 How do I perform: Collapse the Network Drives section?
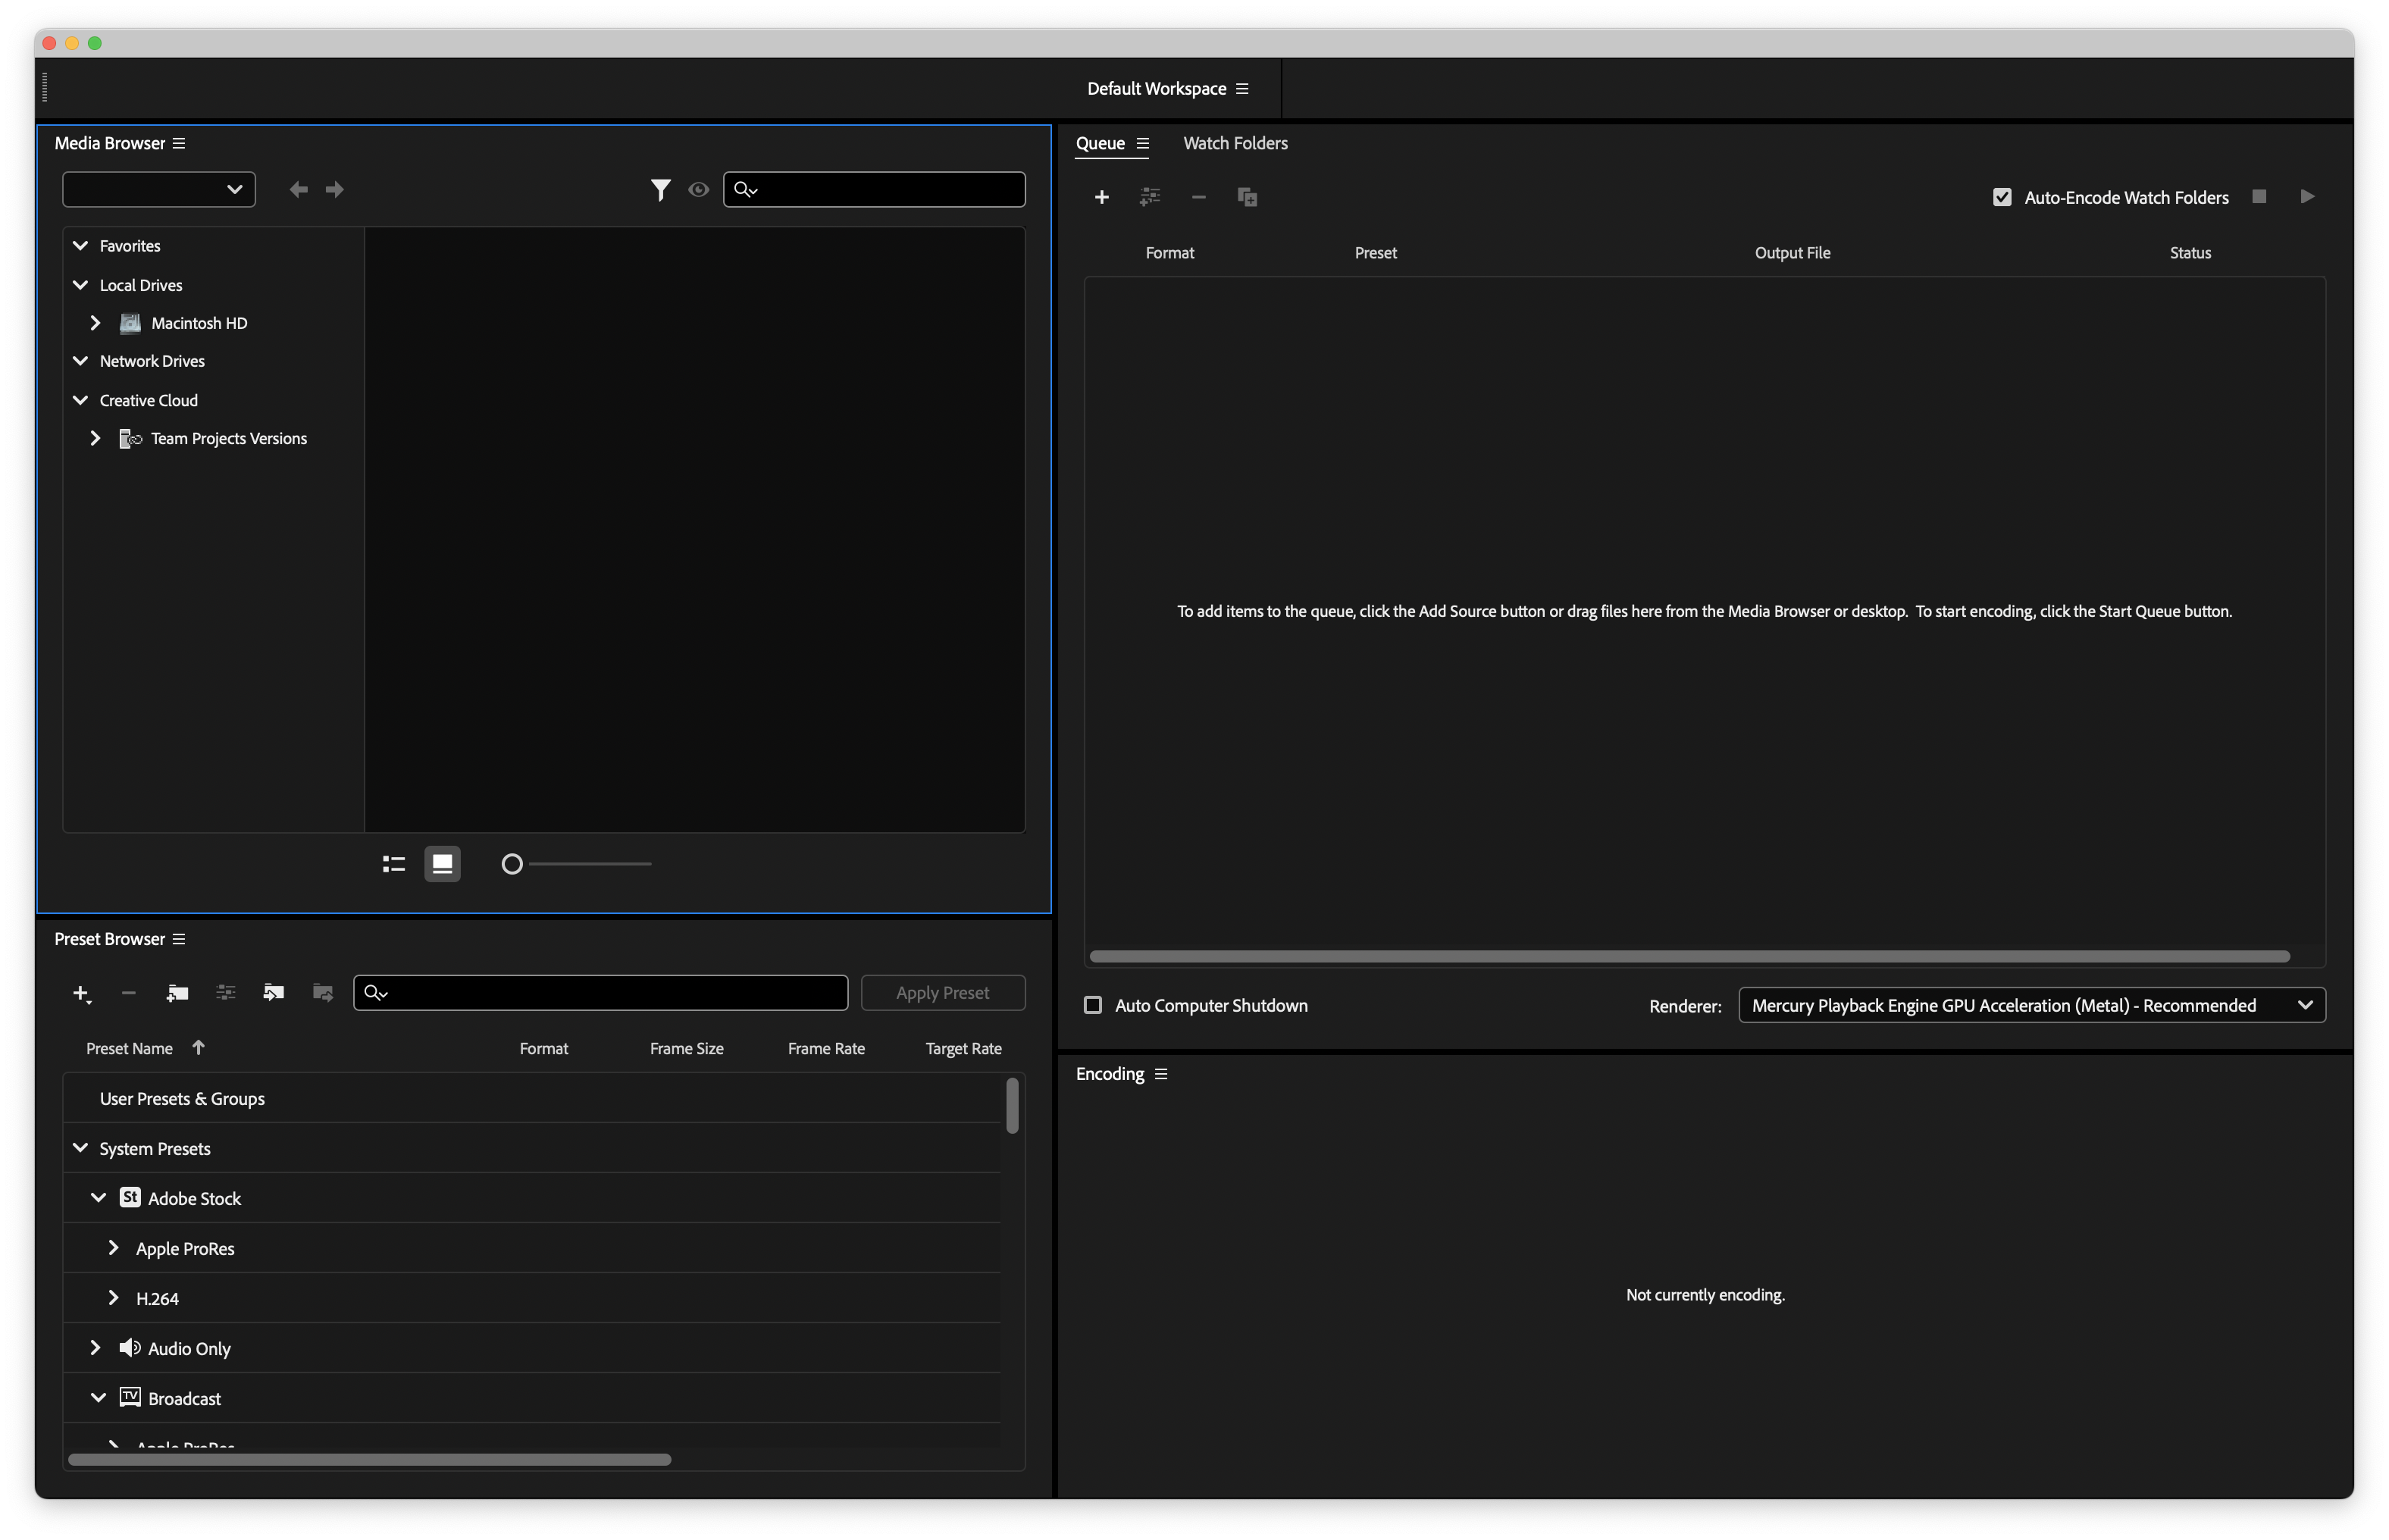coord(80,361)
